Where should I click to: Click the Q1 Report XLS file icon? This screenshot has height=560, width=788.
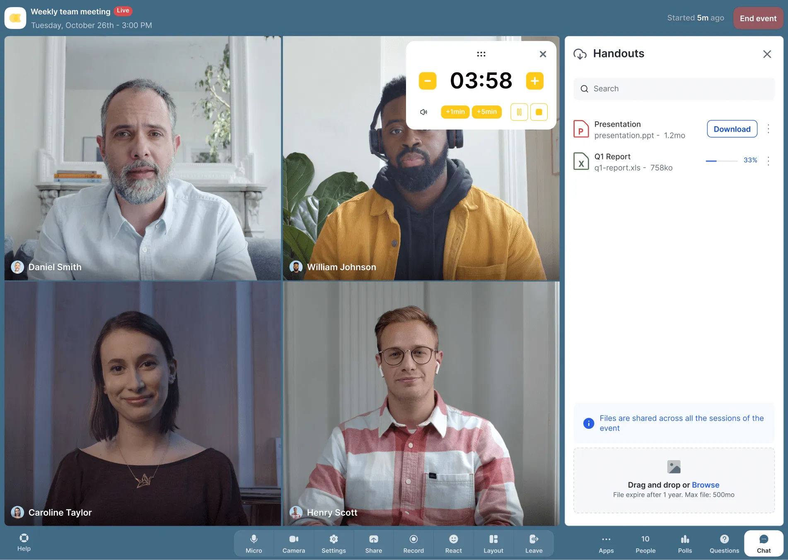(581, 161)
